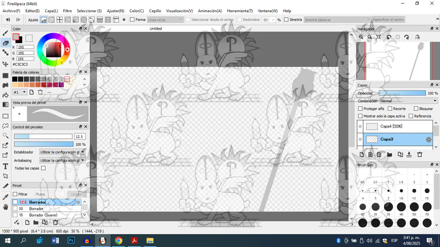440x247 pixels.
Task: Open the Seleccionar menu
Action: 89,11
